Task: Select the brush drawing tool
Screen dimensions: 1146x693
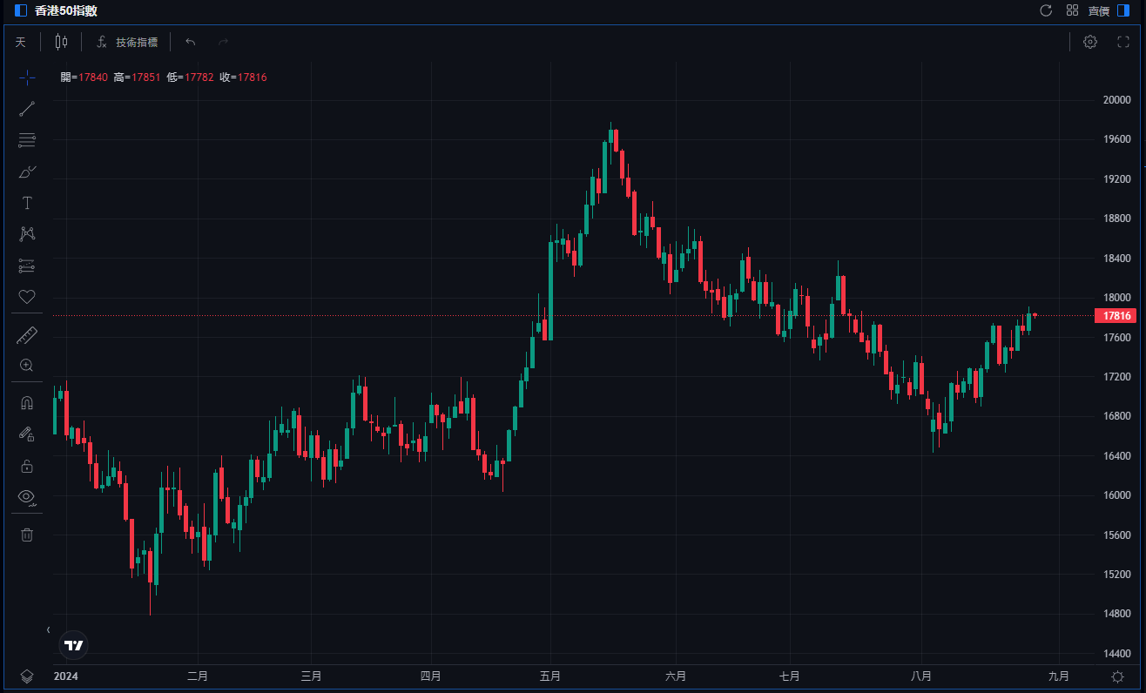Action: click(27, 172)
